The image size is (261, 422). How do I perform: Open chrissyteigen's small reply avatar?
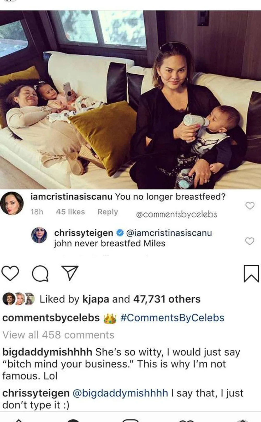pos(39,235)
